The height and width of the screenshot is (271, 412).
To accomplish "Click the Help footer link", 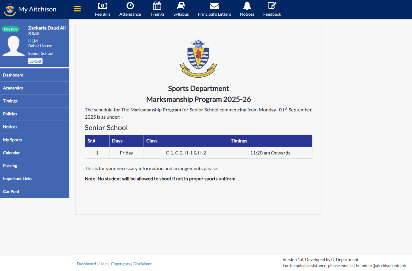I will [x=103, y=264].
